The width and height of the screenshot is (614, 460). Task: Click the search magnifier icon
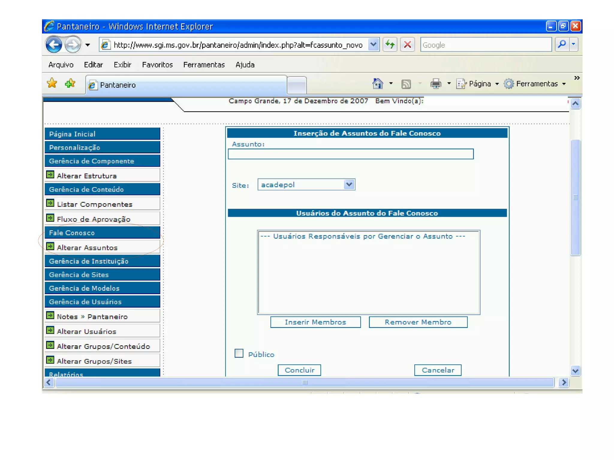coord(562,45)
